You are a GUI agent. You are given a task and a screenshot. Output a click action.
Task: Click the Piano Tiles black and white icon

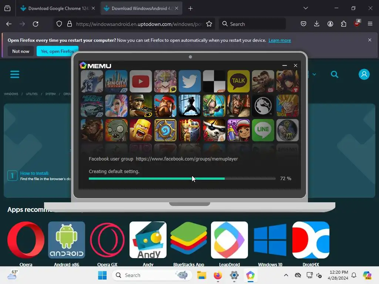click(x=214, y=81)
